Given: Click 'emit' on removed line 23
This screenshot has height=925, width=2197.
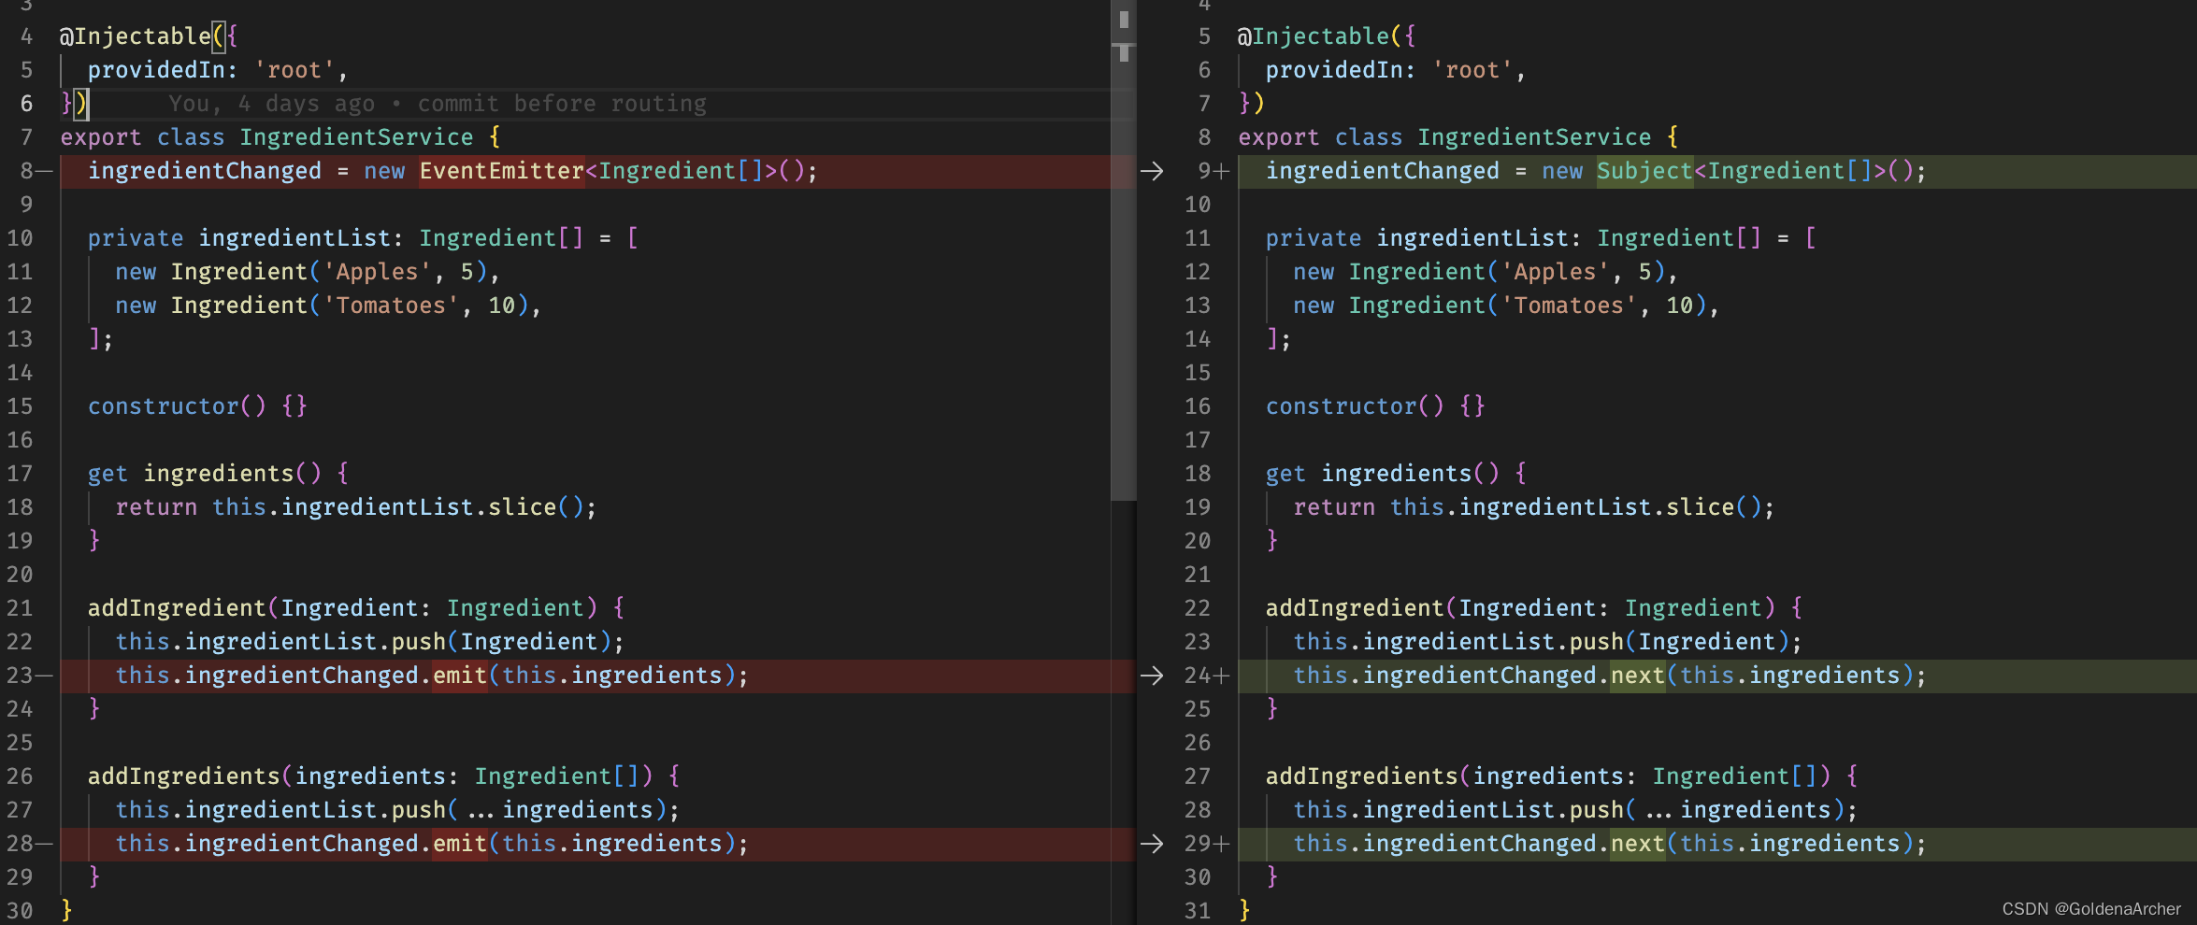Looking at the screenshot, I should tap(460, 676).
